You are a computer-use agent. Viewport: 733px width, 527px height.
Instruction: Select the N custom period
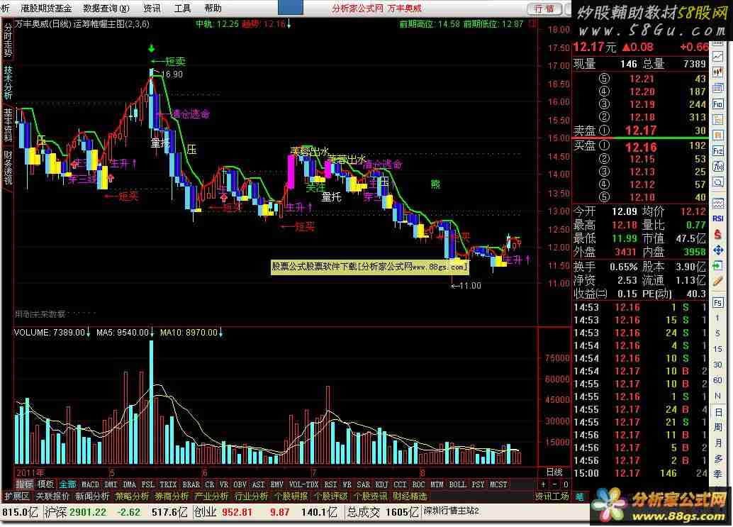[717, 396]
